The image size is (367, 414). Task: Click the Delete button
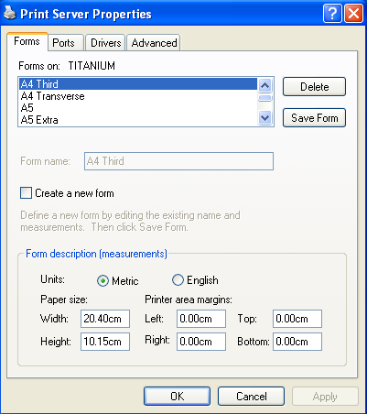coord(314,87)
